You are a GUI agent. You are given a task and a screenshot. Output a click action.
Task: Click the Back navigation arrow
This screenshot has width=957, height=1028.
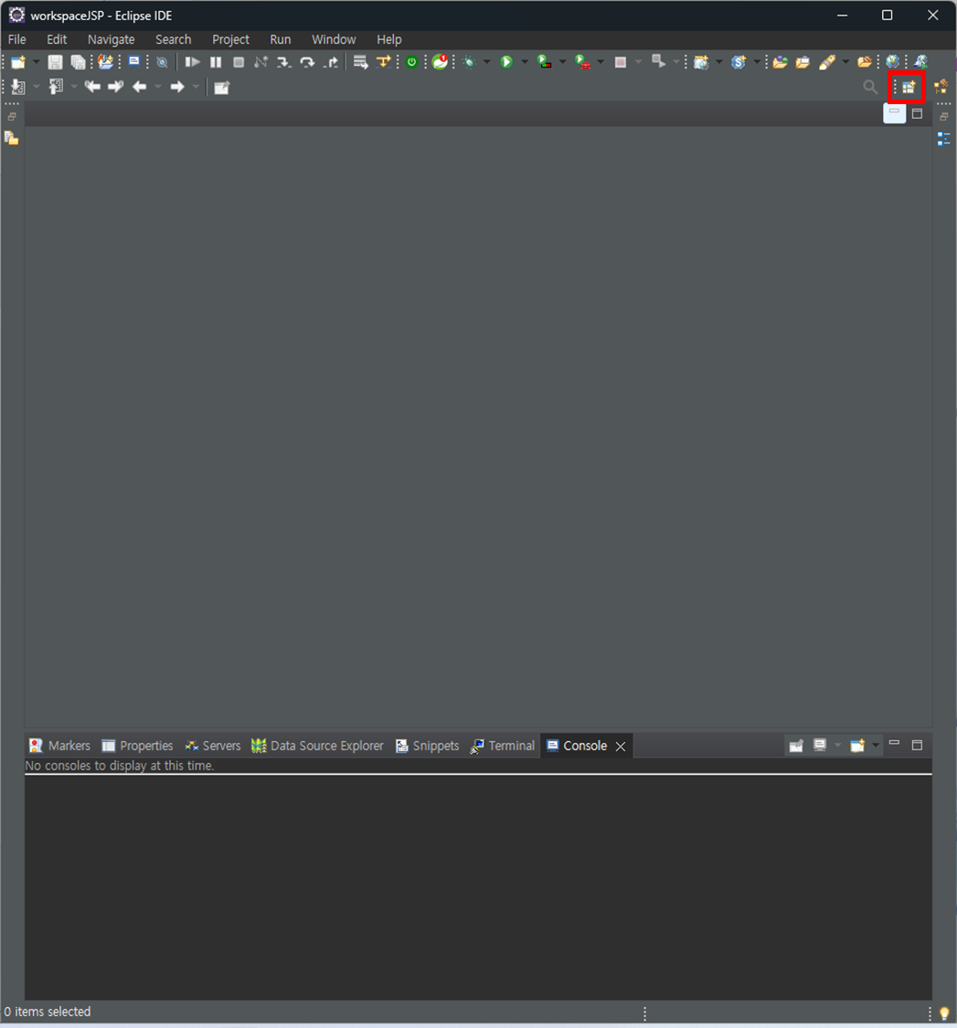[x=139, y=87]
